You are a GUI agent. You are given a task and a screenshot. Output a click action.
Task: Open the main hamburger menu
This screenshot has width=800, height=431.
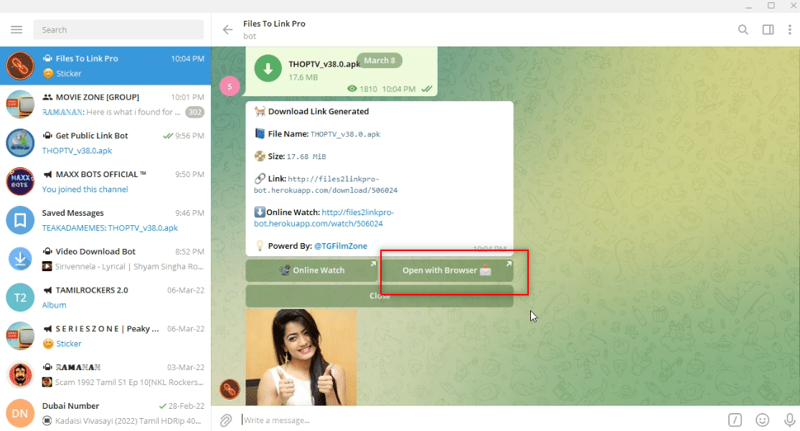point(17,29)
